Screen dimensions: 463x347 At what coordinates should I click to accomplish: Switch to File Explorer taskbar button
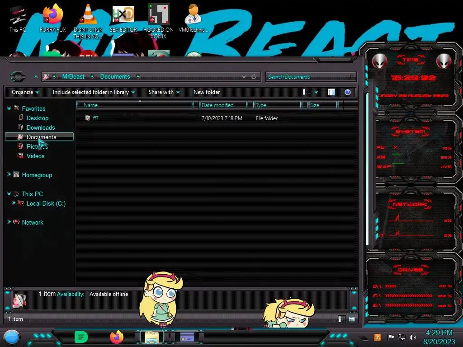point(152,337)
